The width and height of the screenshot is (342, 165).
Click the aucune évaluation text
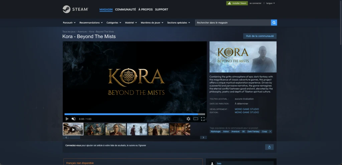[244, 99]
